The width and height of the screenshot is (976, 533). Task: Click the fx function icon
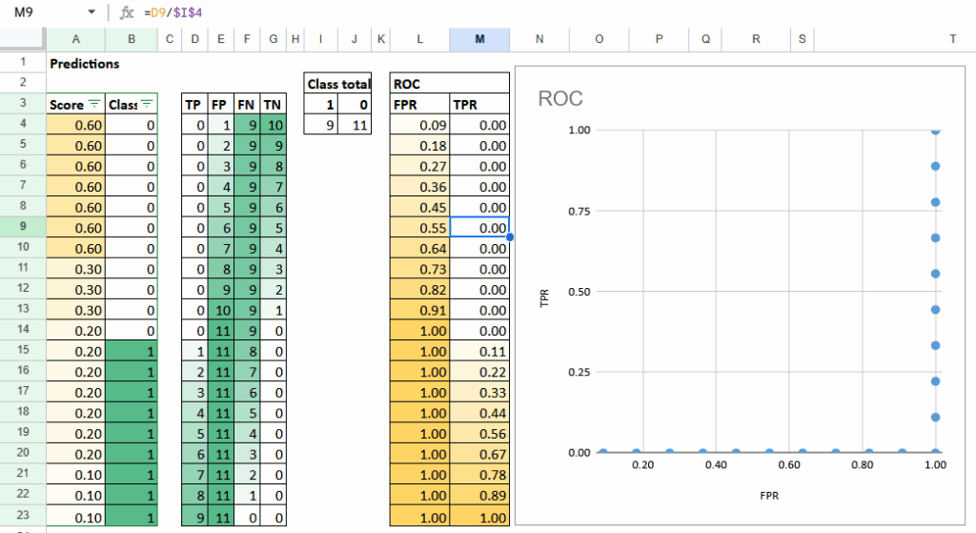[126, 13]
